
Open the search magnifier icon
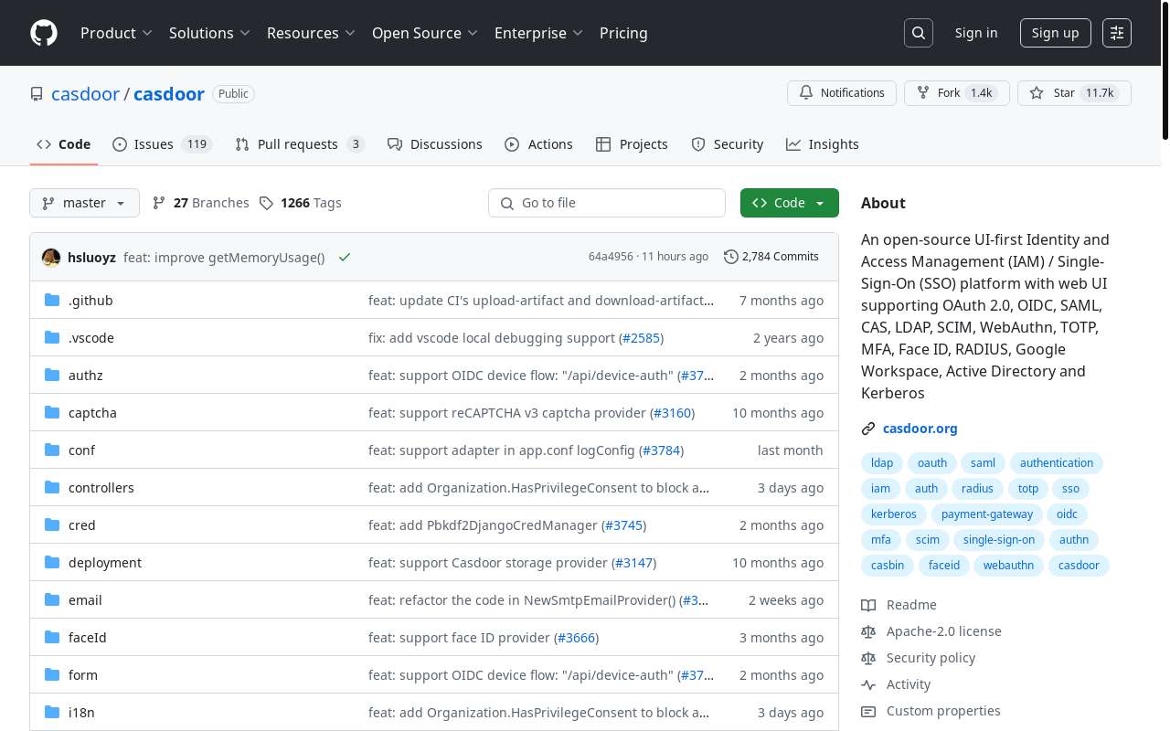coord(918,33)
